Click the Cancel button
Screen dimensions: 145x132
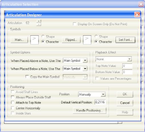[125, 103]
